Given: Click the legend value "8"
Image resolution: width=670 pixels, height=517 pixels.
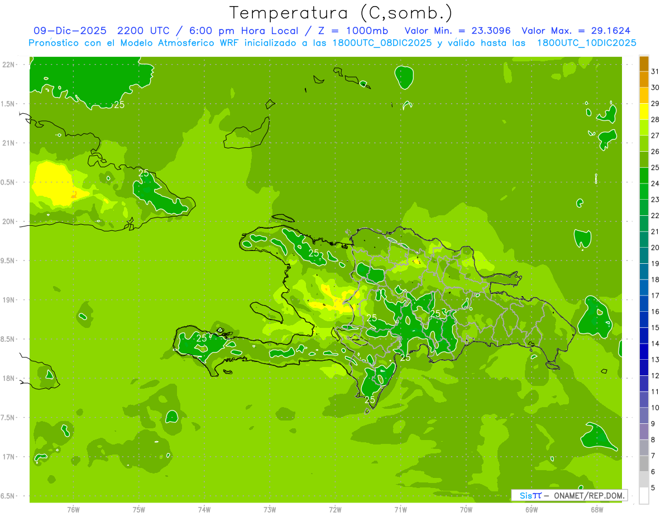Looking at the screenshot, I should point(653,440).
